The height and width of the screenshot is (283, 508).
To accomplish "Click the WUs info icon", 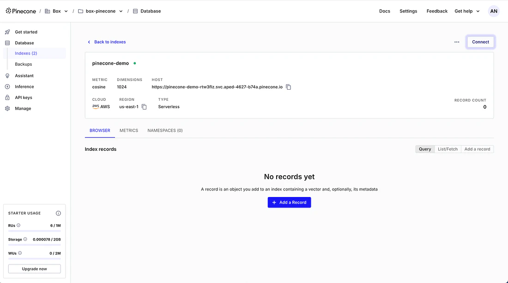I will coord(20,253).
